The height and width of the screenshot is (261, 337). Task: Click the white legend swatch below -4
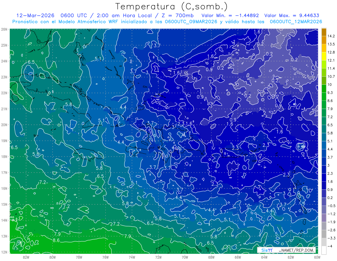[324, 250]
